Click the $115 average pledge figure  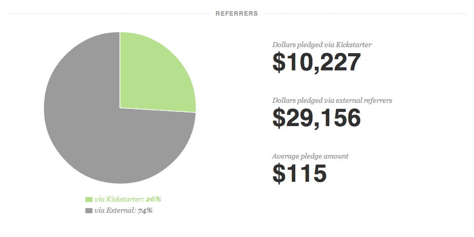tap(299, 174)
